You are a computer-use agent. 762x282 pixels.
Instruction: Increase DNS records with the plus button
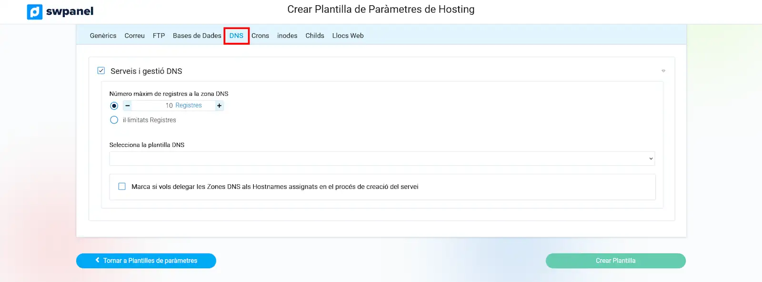[219, 105]
